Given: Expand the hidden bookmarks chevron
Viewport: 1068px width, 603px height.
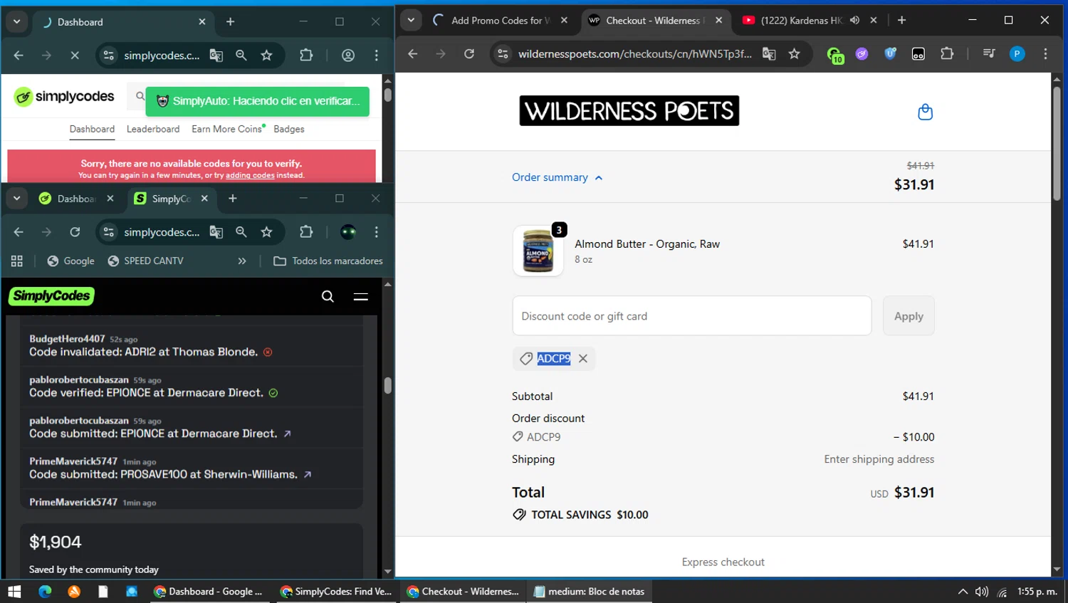Looking at the screenshot, I should (242, 261).
